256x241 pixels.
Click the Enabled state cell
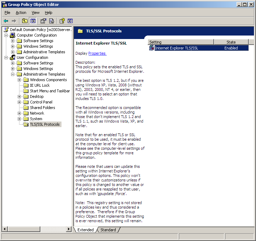point(231,48)
